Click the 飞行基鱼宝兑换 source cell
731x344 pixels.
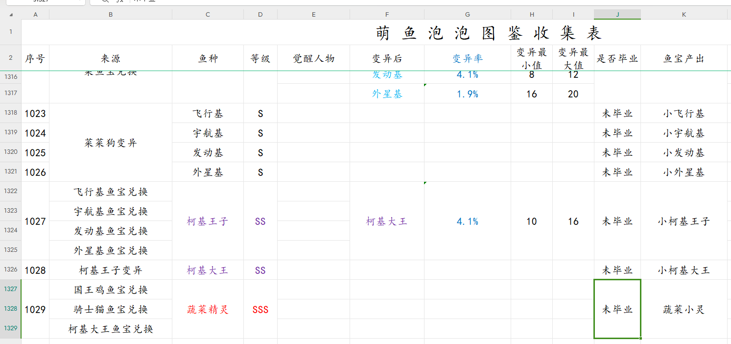(x=111, y=192)
